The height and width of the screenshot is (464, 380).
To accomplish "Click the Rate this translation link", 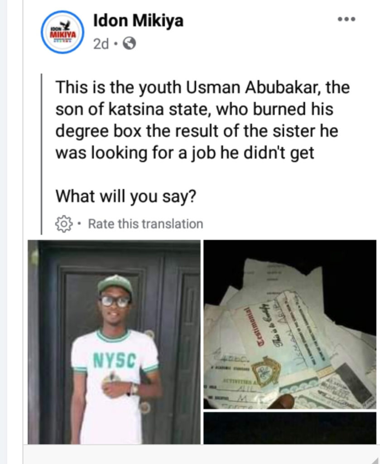I will (145, 224).
